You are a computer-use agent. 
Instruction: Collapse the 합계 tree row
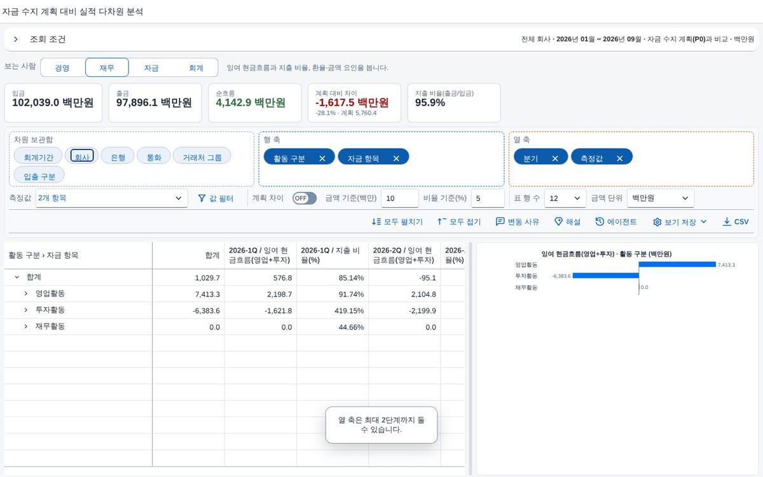tap(17, 278)
